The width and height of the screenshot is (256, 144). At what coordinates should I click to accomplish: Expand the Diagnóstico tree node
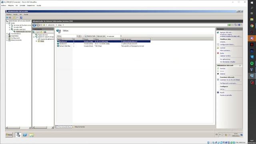7,36
